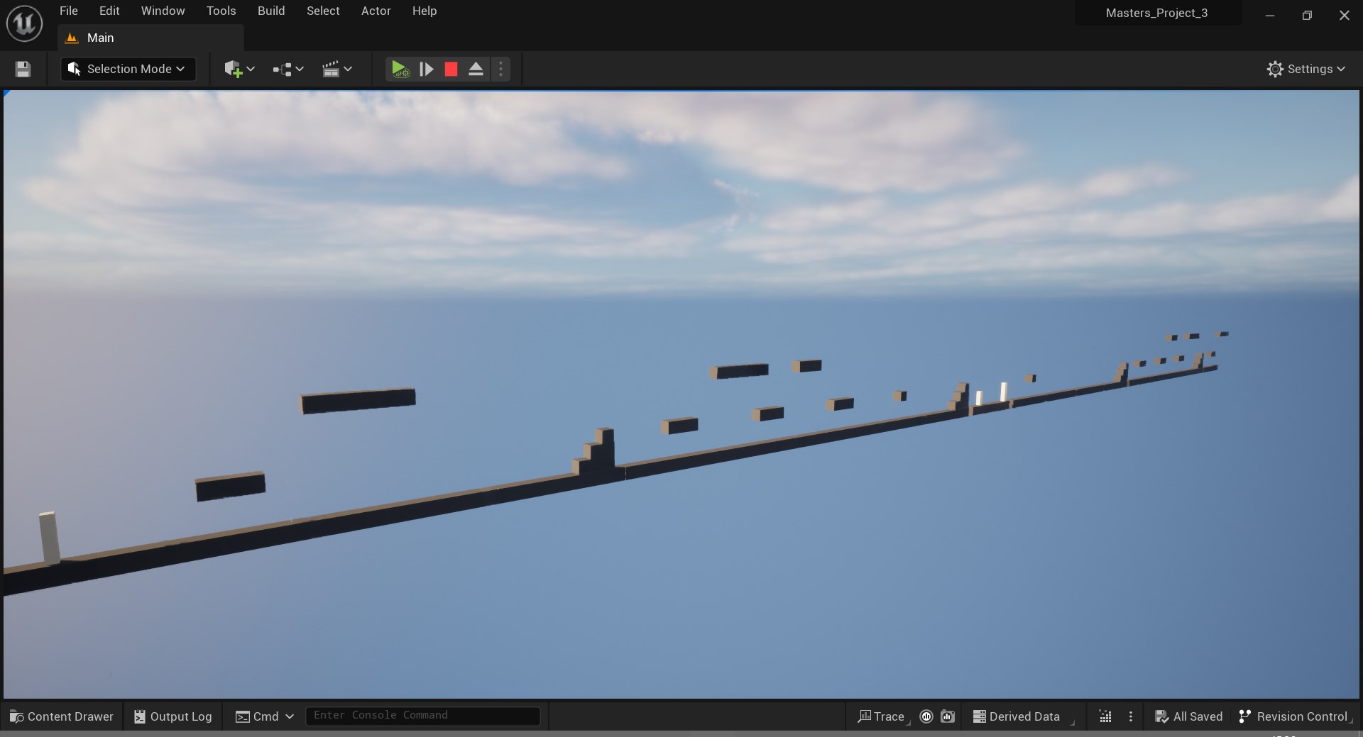Screen dimensions: 1363x737
Task: Focus the Enter Console Command field
Action: click(422, 716)
